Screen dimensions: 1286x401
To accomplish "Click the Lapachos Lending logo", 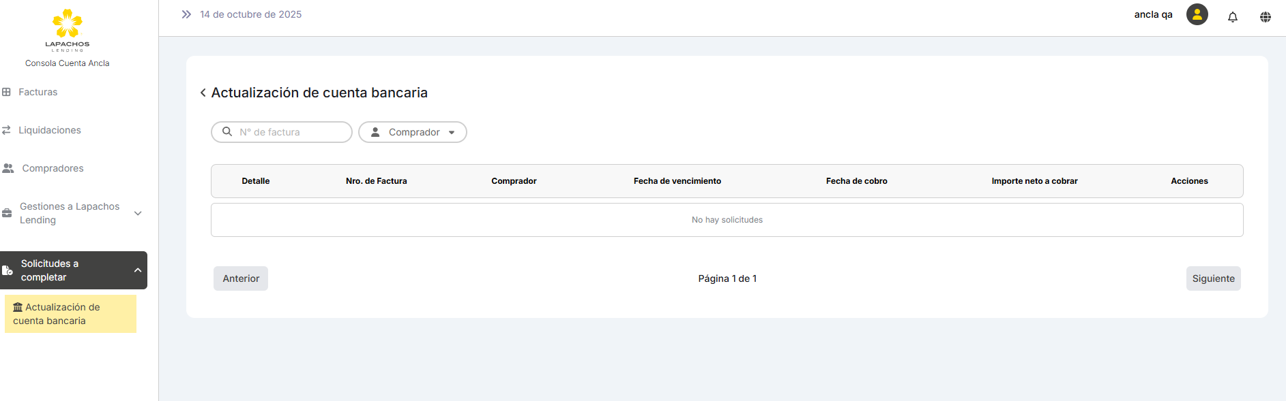I will [x=67, y=30].
